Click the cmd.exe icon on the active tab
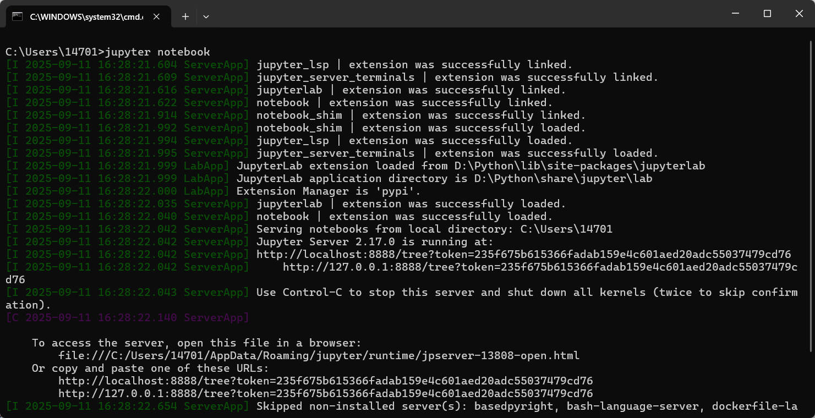The height and width of the screenshot is (418, 815). [17, 16]
